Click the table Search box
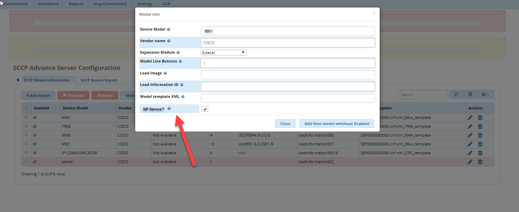The width and height of the screenshot is (519, 212). [423, 95]
